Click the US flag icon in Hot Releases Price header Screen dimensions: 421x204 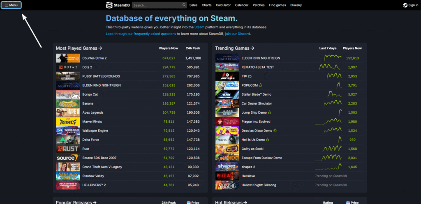tap(348, 202)
